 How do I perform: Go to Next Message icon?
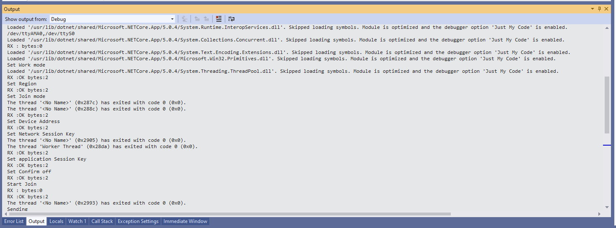coord(206,19)
